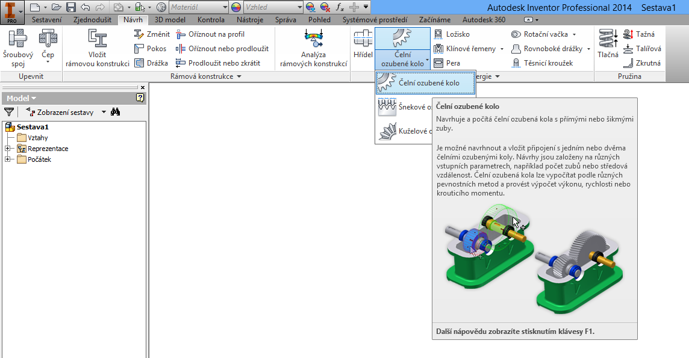The image size is (689, 358).
Task: Open the Inventor PRO application menu
Action: pos(12,12)
